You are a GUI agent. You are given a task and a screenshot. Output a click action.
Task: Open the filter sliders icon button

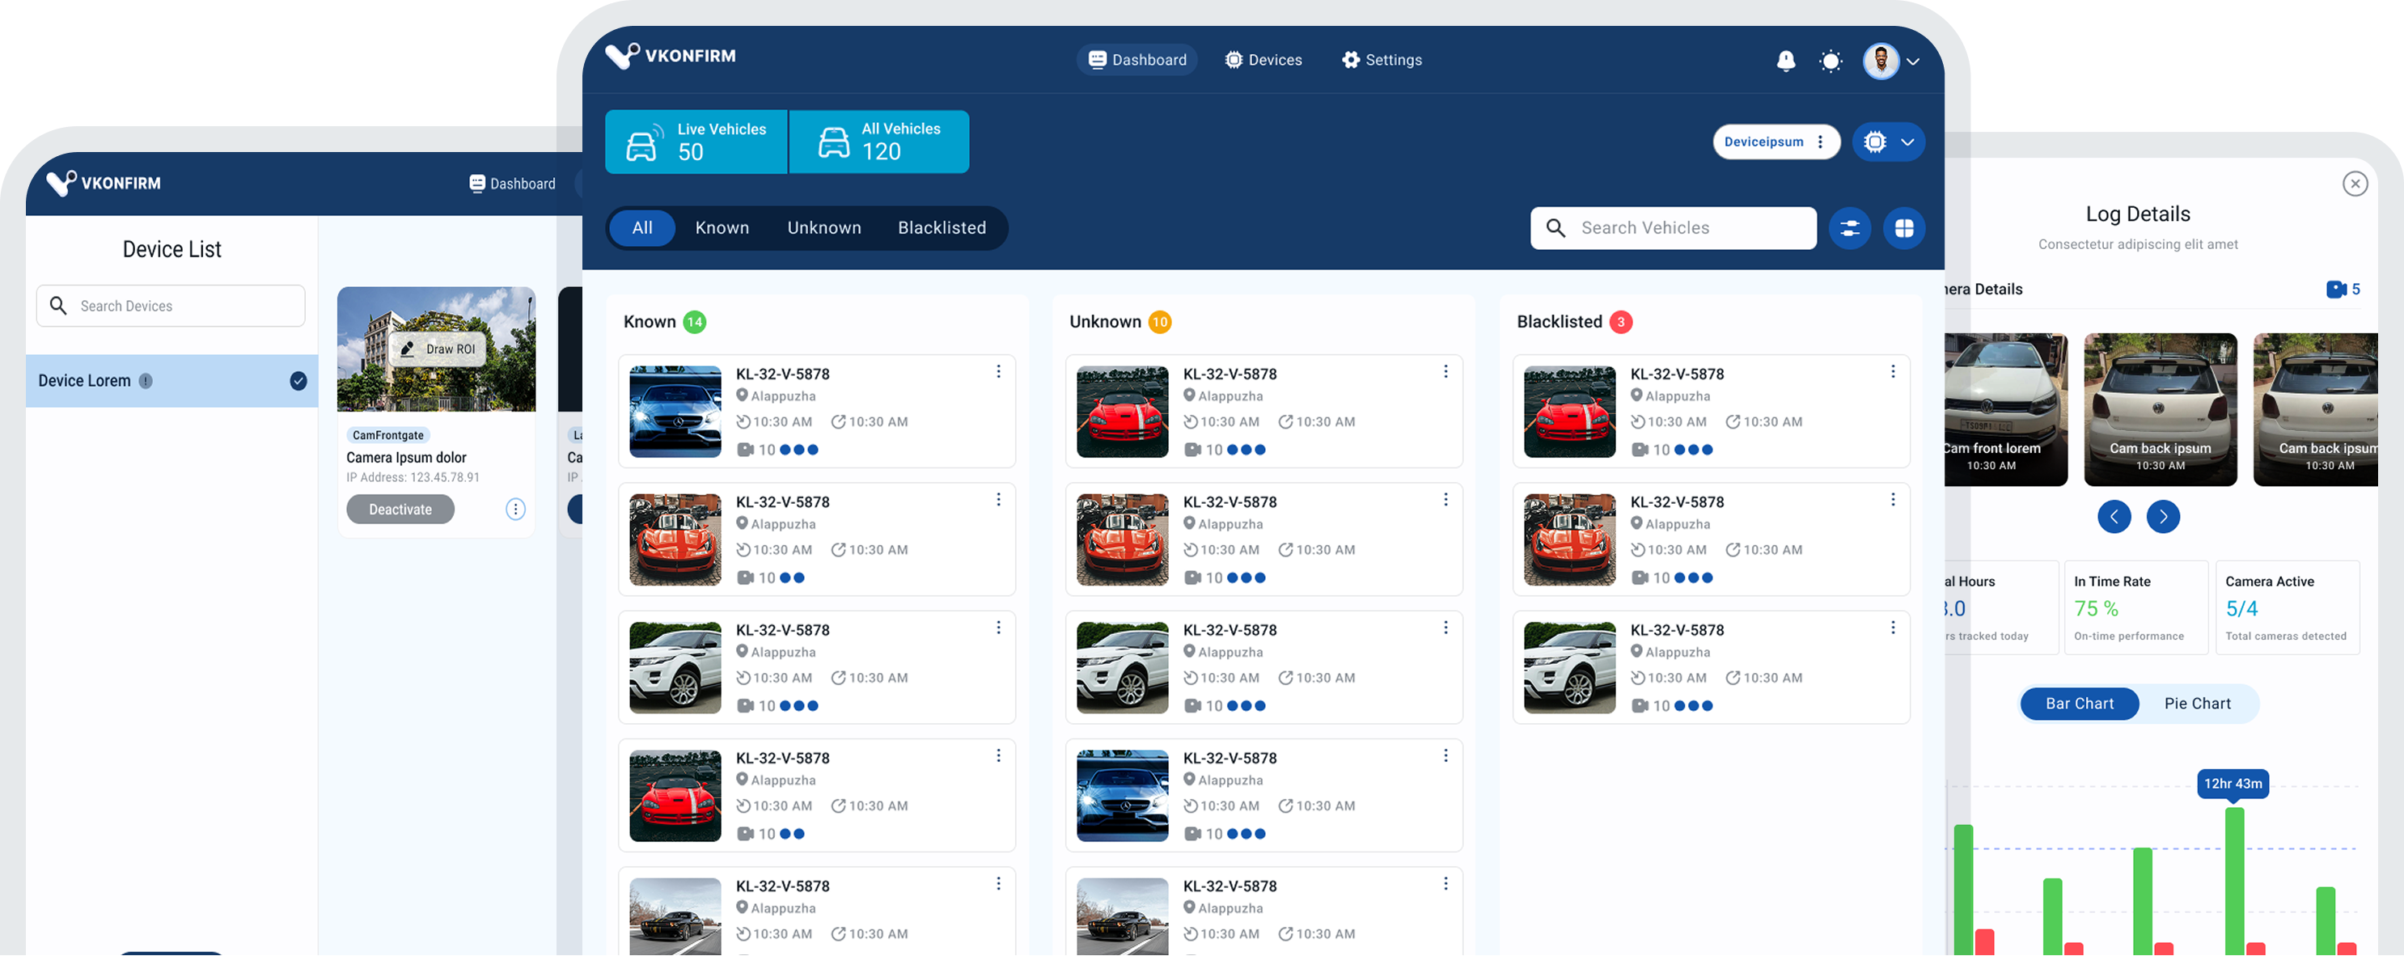click(x=1850, y=229)
